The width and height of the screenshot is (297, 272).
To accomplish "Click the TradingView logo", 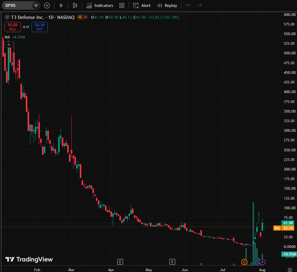I will tap(29, 259).
